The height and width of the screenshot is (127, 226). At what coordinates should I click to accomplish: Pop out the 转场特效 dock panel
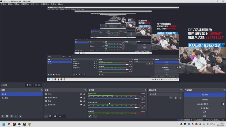click(x=181, y=90)
